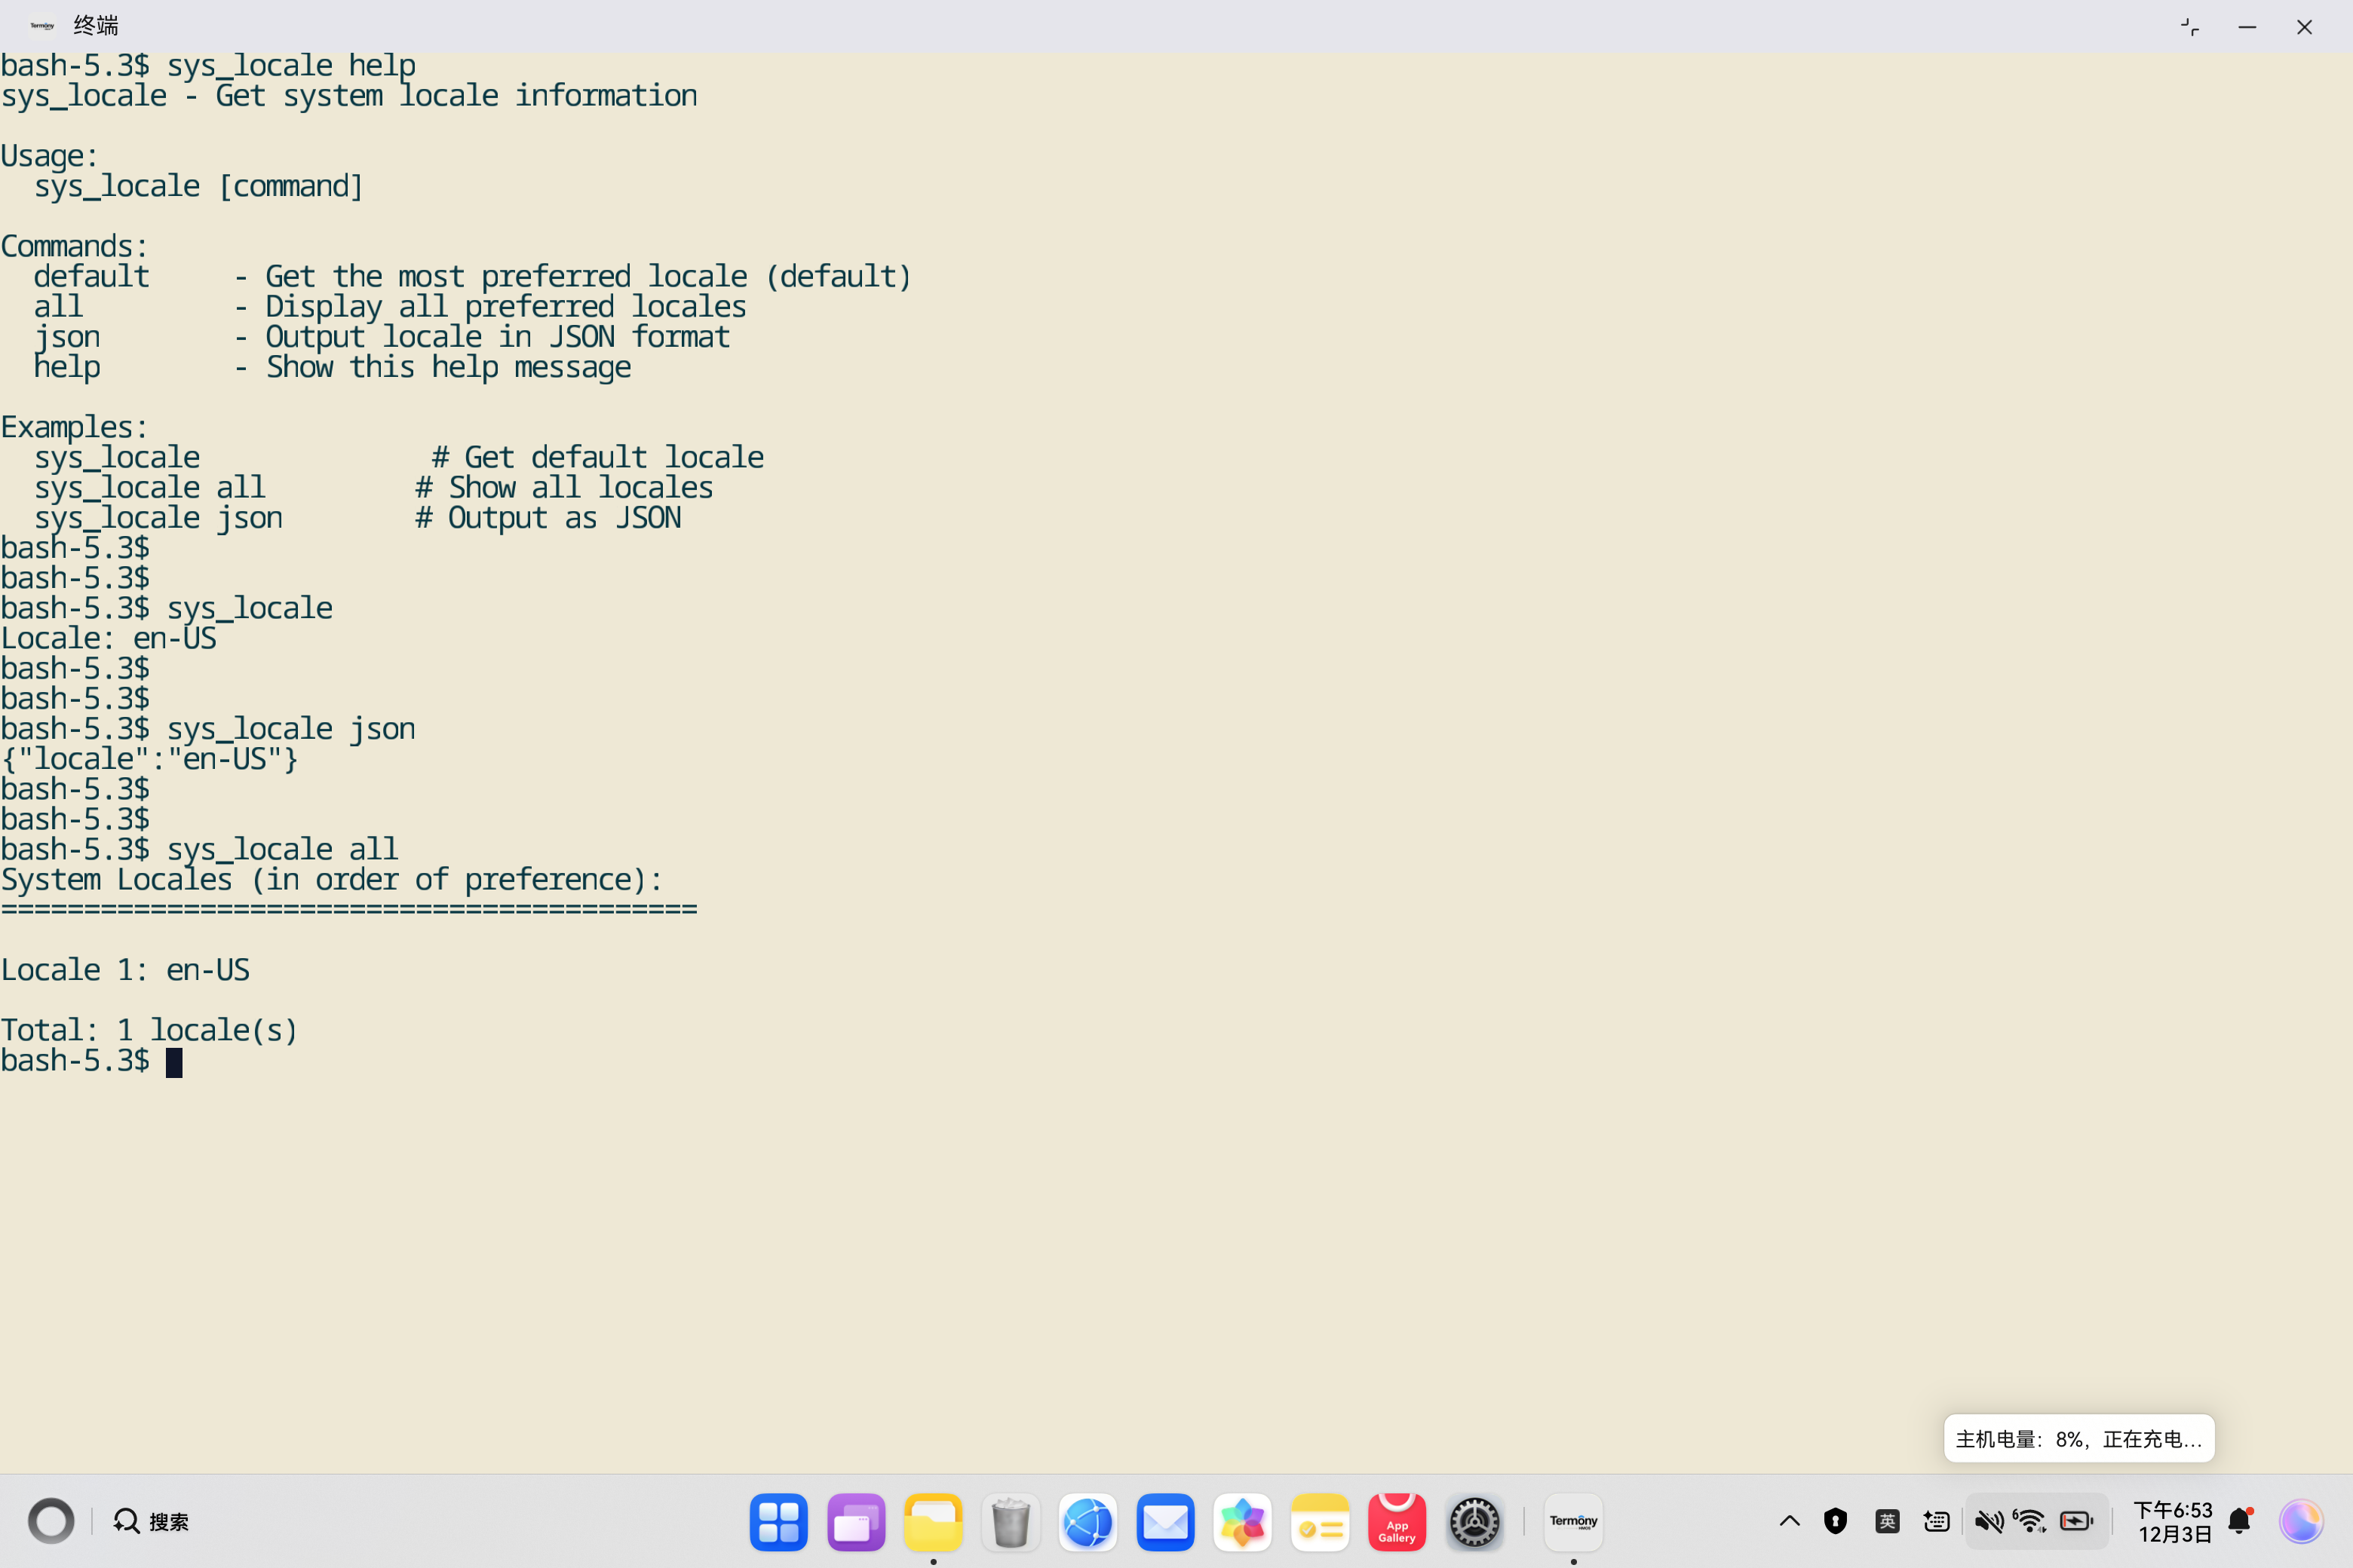
Task: Unmute the muted speaker icon
Action: (x=1988, y=1521)
